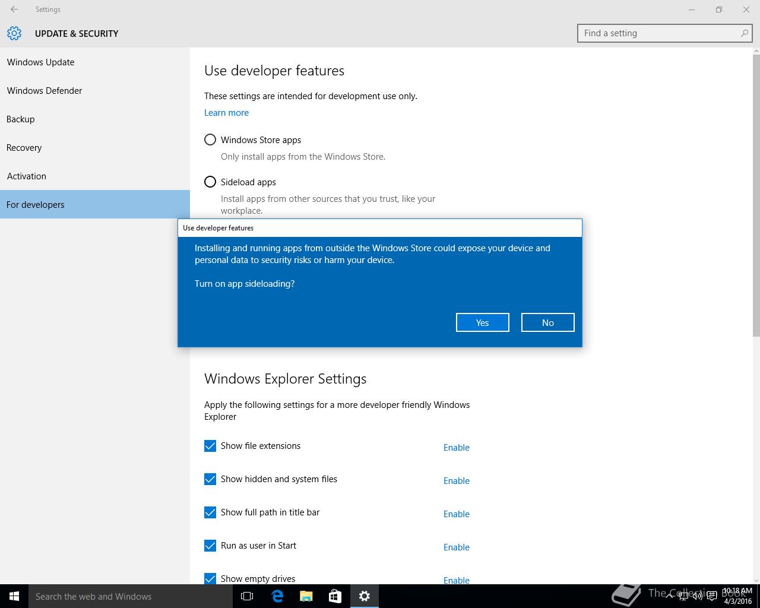The image size is (760, 608).
Task: Click the scrollbar up arrow
Action: (756, 51)
